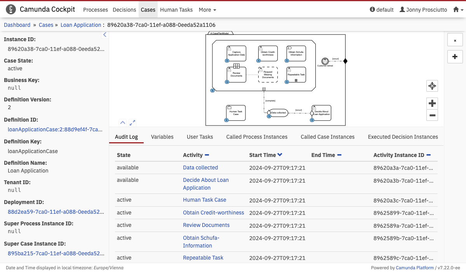The image size is (466, 272).
Task: Switch to the User Tasks tab
Action: pyautogui.click(x=200, y=137)
